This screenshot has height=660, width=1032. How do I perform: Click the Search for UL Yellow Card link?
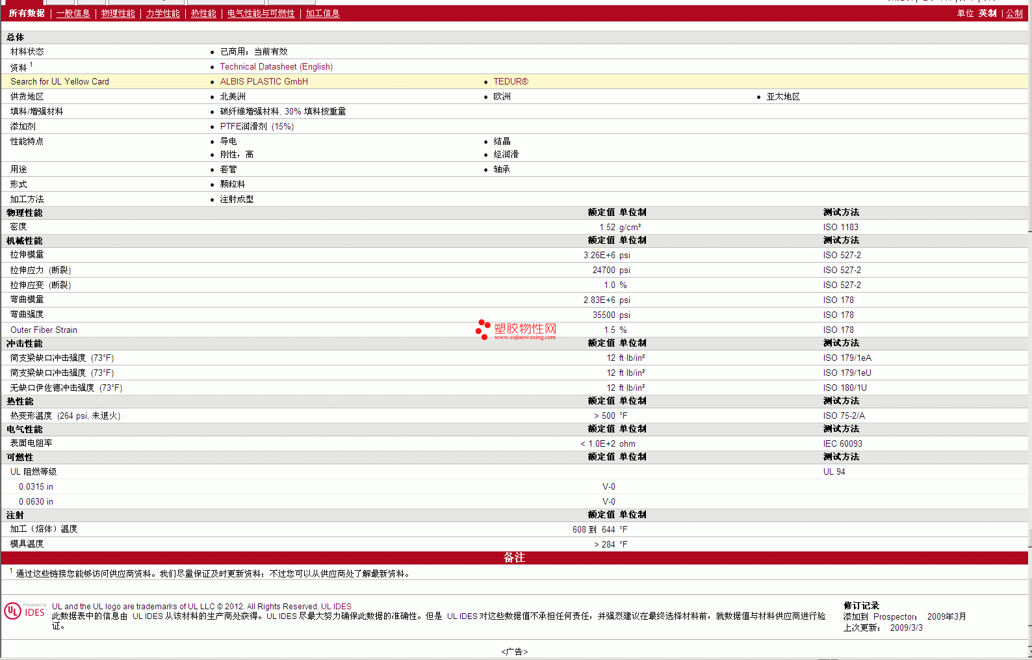(60, 81)
